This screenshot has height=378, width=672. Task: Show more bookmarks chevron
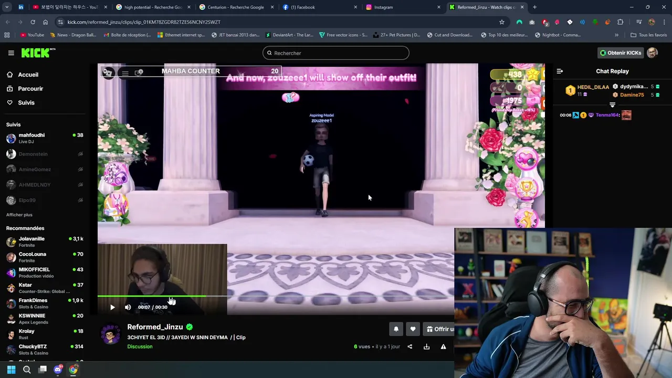click(x=616, y=35)
